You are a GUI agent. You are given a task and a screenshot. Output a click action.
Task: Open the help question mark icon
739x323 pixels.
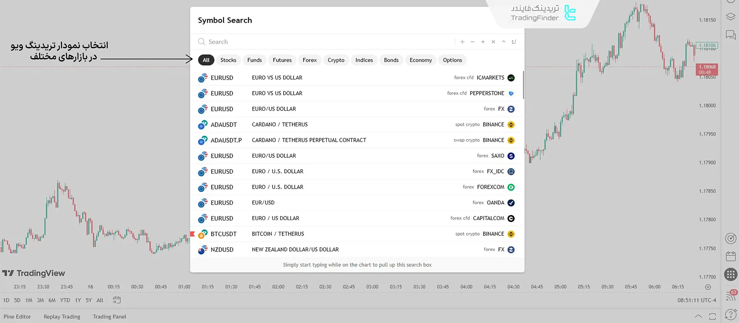(731, 314)
